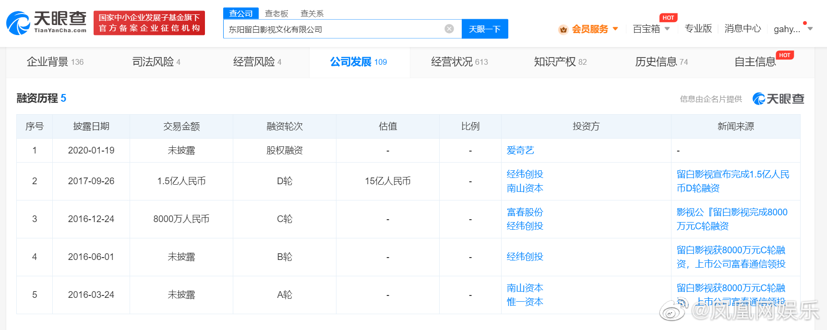Click the red HOT badge above 百宝箱
Viewport: 827px width, 330px height.
point(668,18)
